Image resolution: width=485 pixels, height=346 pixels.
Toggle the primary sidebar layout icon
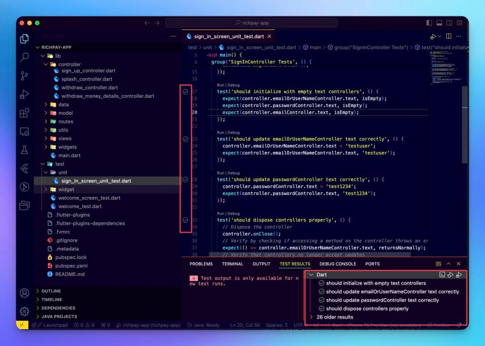[x=429, y=23]
